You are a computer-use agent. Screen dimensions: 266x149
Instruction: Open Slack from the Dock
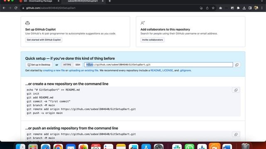point(177,147)
